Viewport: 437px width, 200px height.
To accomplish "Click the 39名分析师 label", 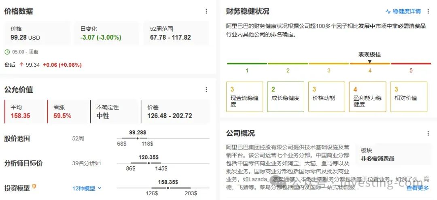I will coord(87,164).
